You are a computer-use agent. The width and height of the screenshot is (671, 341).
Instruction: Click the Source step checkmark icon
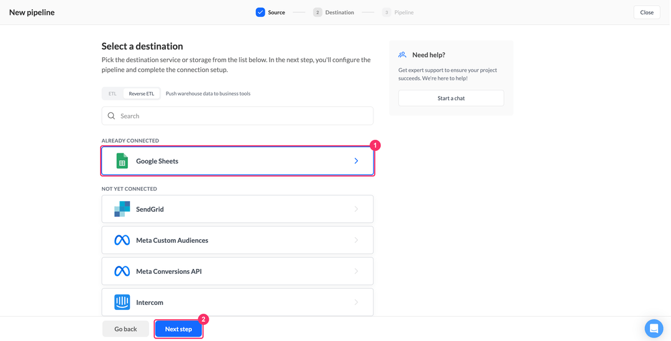tap(260, 12)
